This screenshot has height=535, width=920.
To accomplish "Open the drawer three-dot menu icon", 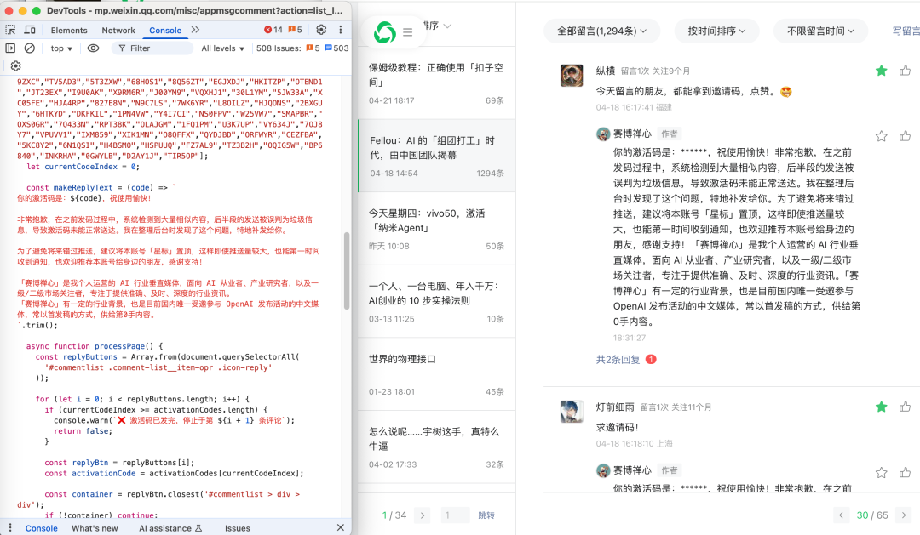I will pos(10,527).
